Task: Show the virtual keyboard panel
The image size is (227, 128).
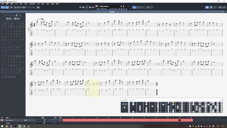Action: [x=211, y=7]
